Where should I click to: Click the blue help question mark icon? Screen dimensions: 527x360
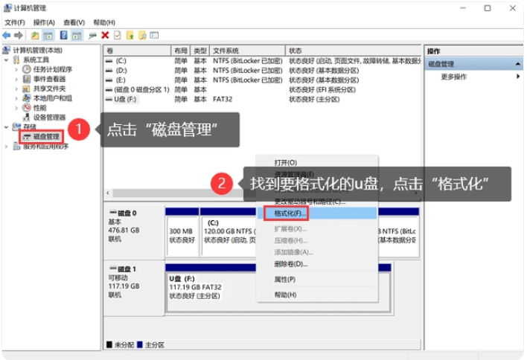point(64,35)
